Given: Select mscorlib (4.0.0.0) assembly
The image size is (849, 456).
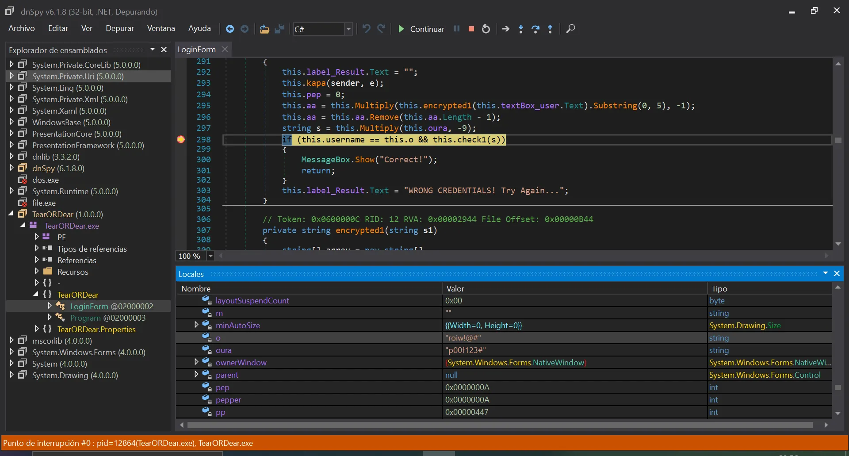Looking at the screenshot, I should pyautogui.click(x=62, y=341).
